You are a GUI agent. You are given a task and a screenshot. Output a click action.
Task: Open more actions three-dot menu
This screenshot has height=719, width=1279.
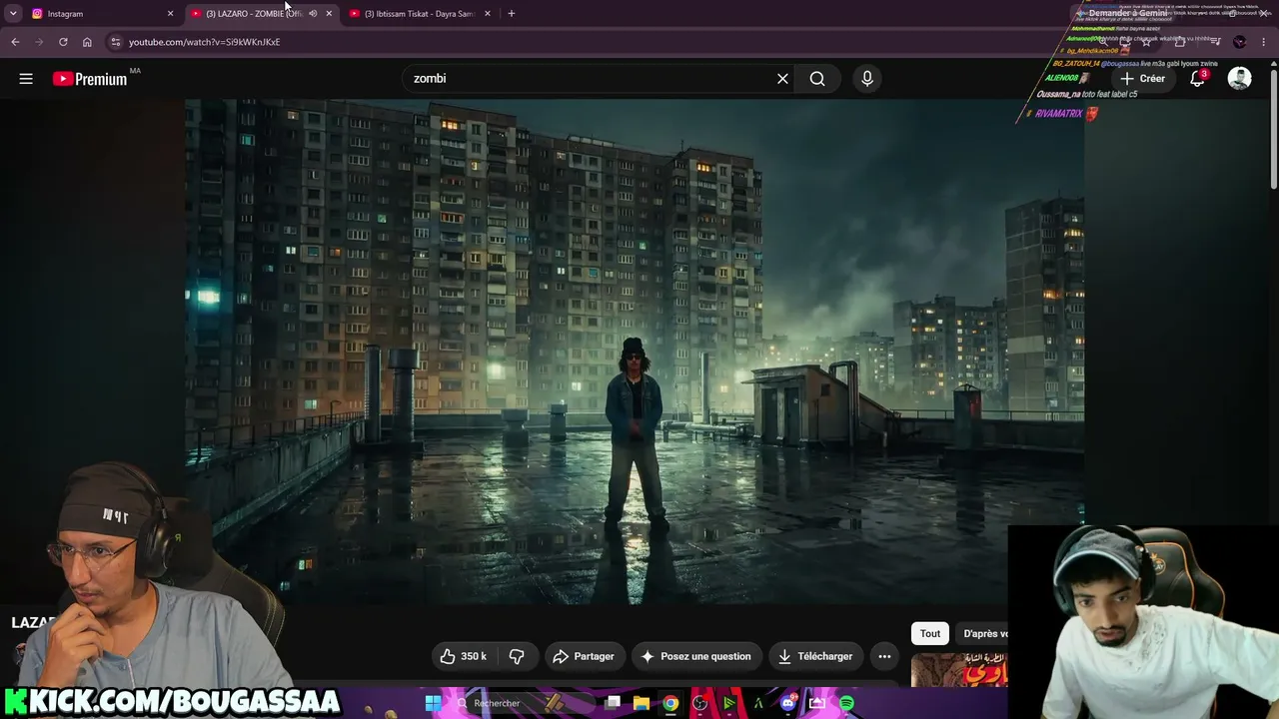pos(884,656)
